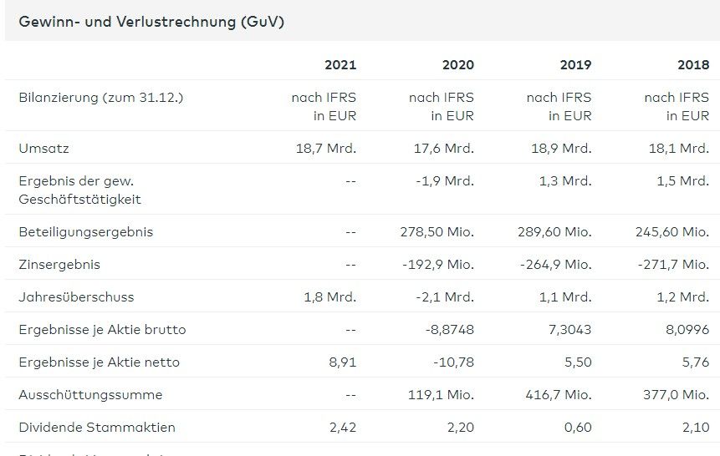
Task: Select the 2020 column header
Action: (457, 65)
